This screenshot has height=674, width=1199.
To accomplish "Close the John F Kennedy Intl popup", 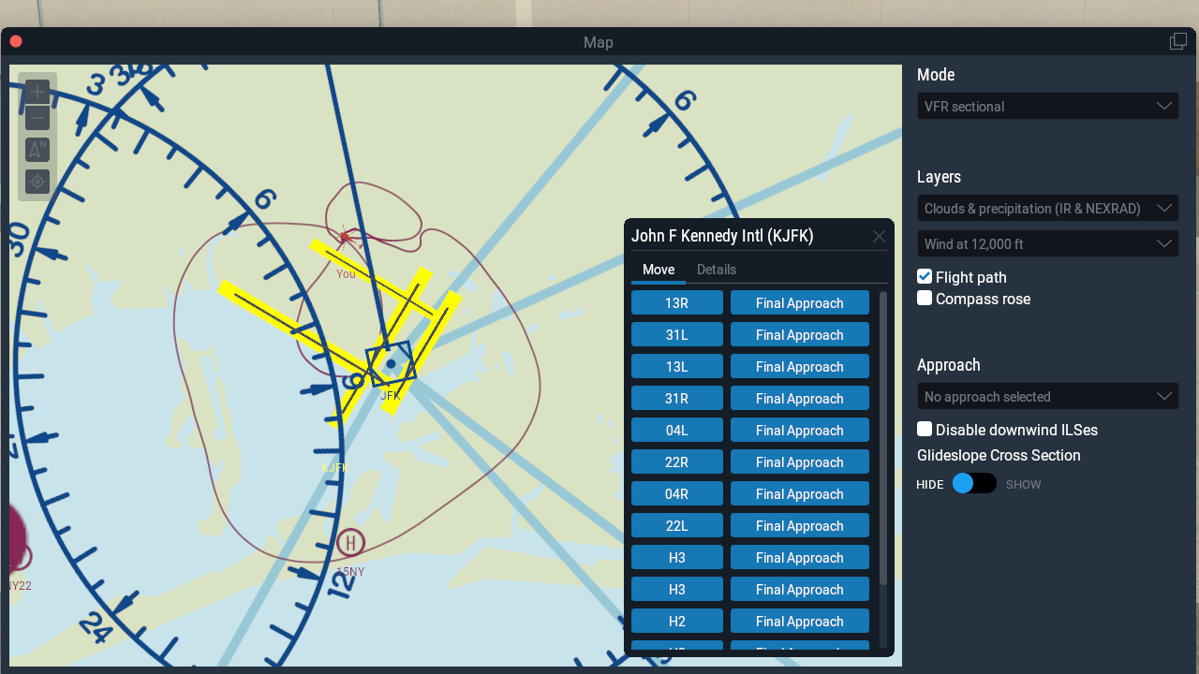I will pos(879,236).
